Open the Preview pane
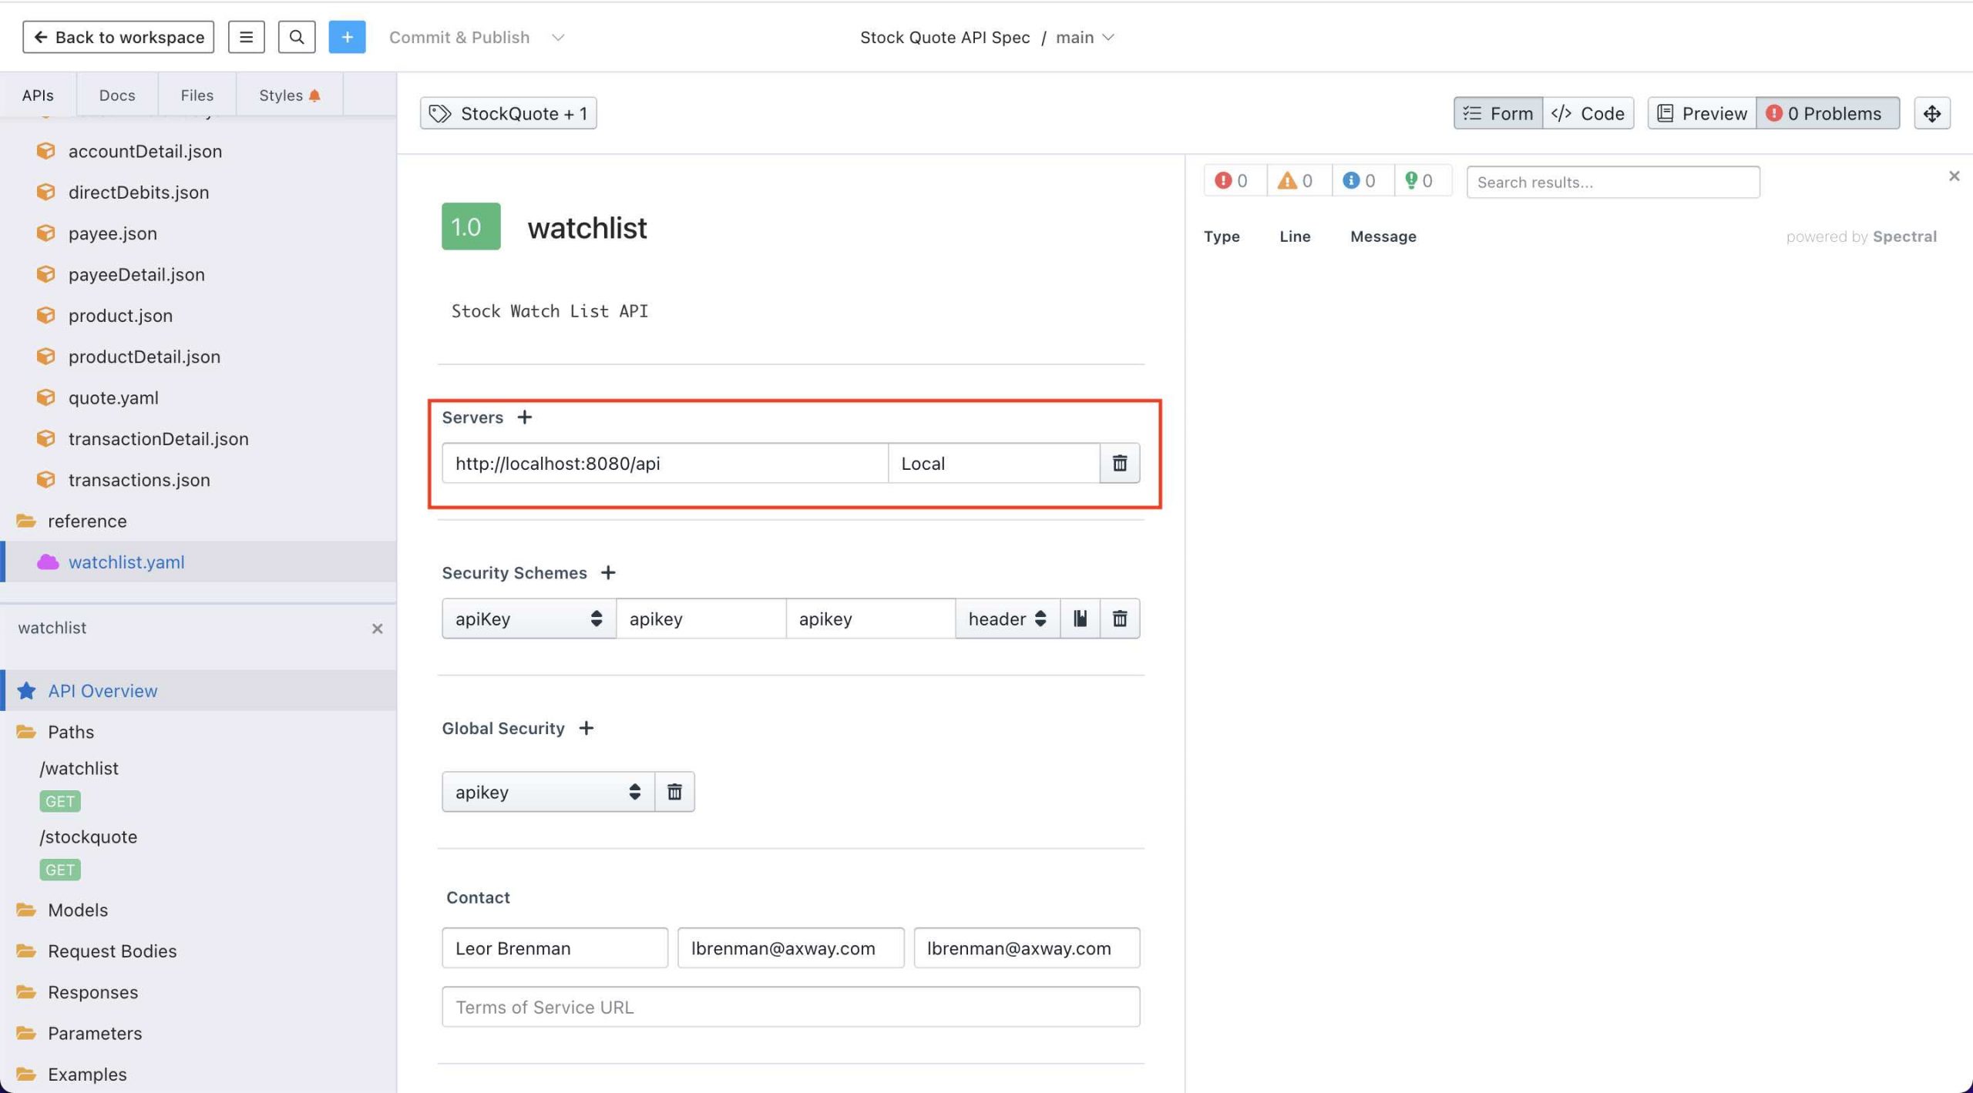 pyautogui.click(x=1702, y=113)
